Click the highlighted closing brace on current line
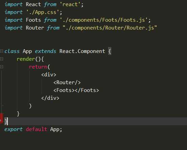Image resolution: width=187 pixels, height=150 pixels. point(6,121)
